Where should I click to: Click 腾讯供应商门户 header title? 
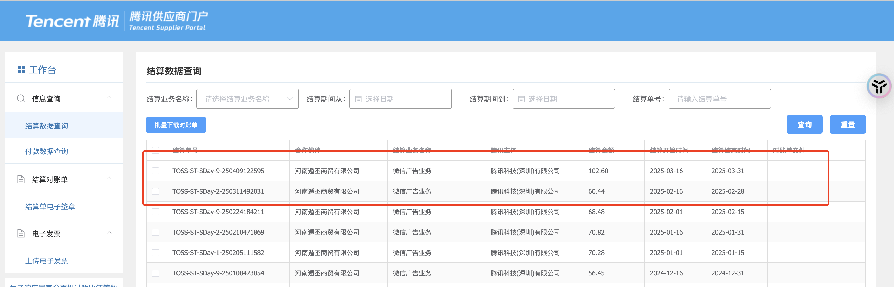[x=169, y=16]
